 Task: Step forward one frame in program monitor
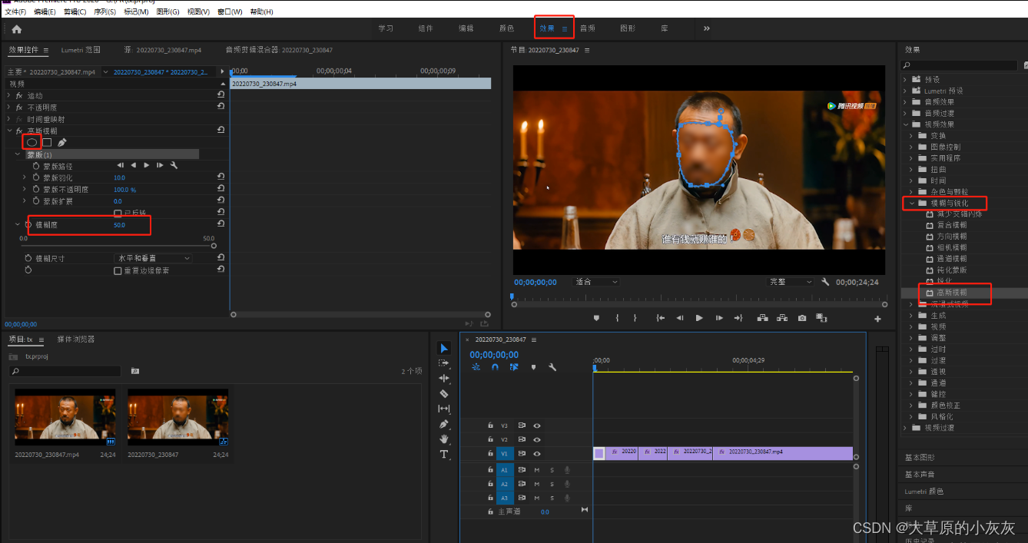pyautogui.click(x=719, y=318)
